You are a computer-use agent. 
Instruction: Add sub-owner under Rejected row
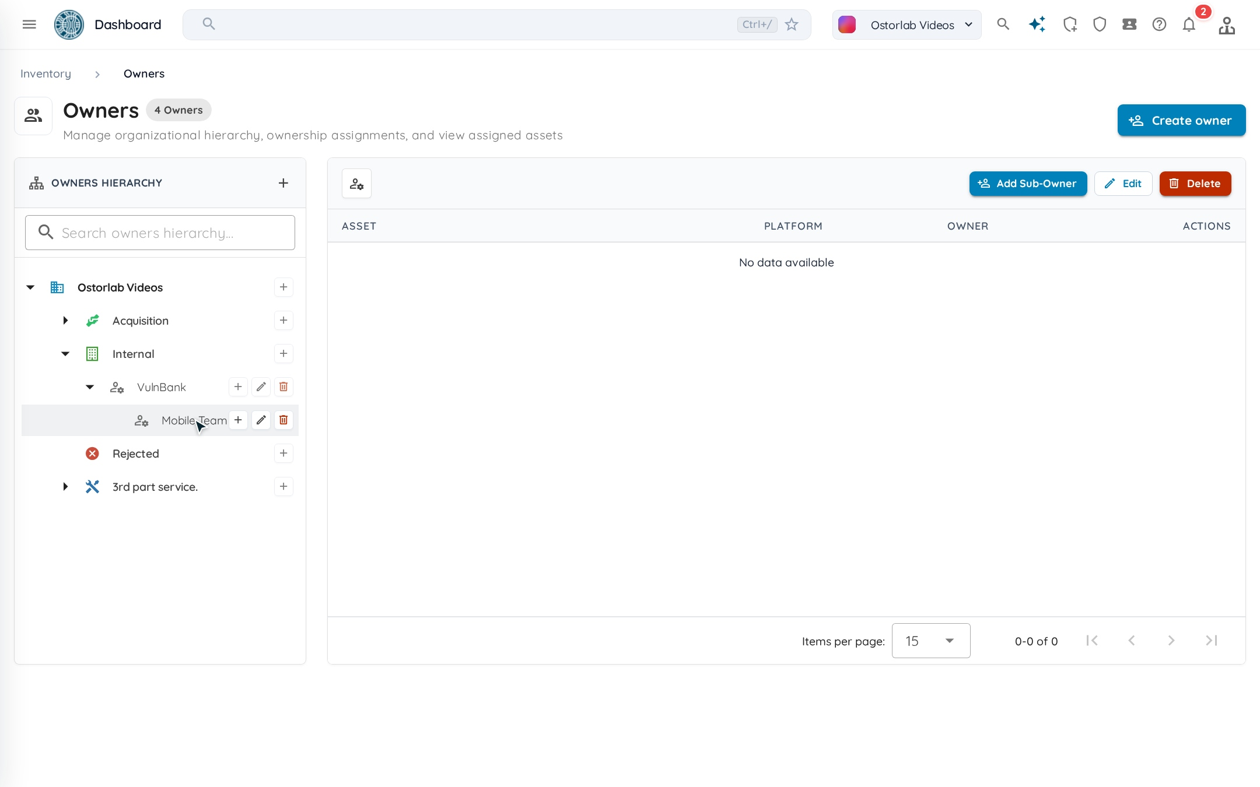pos(283,453)
